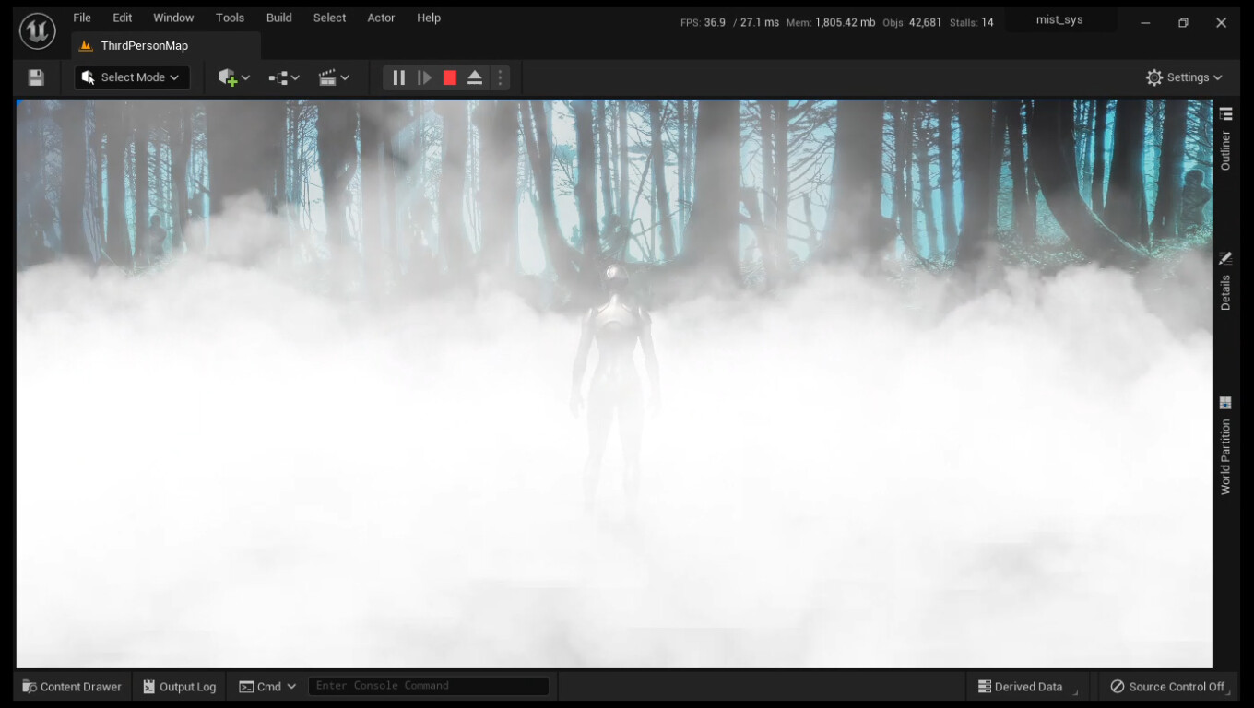The height and width of the screenshot is (708, 1254).
Task: Eject from the player pawn
Action: click(x=474, y=77)
